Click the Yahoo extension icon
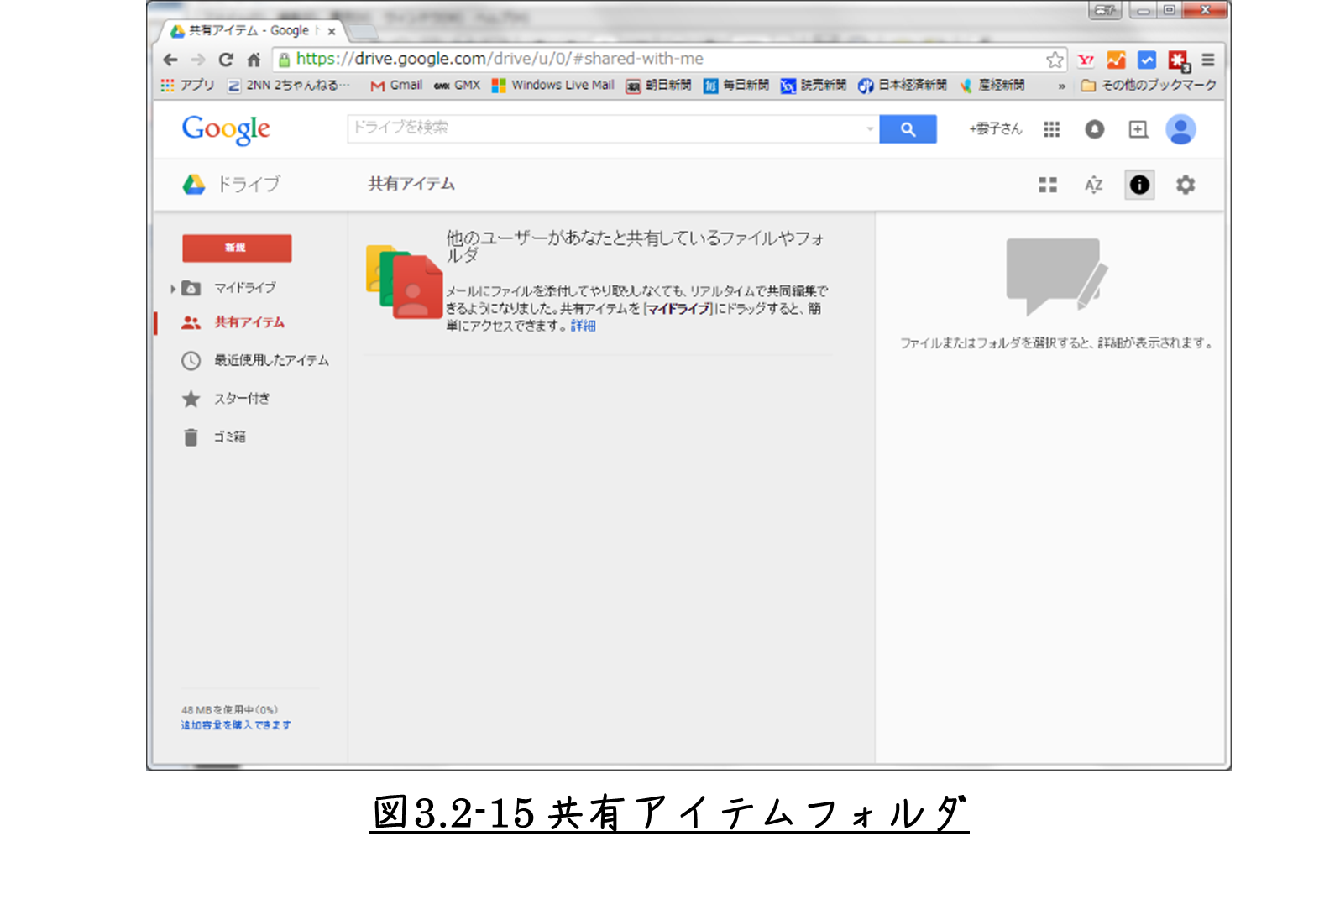 [1086, 60]
